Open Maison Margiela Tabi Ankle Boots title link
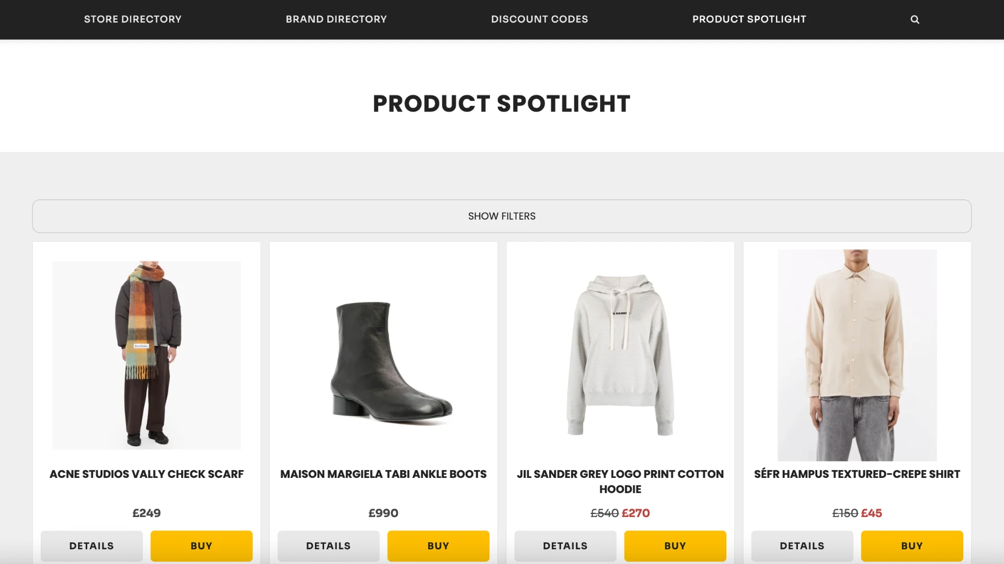The width and height of the screenshot is (1004, 564). click(x=383, y=474)
